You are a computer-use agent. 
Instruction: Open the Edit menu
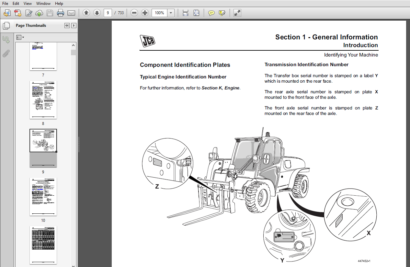click(x=16, y=3)
